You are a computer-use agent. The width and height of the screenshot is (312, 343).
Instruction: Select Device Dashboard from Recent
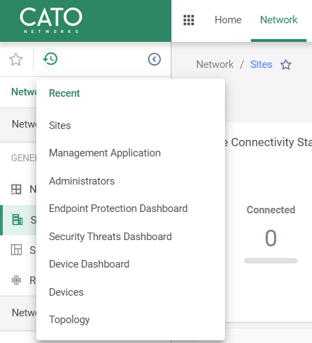click(x=89, y=264)
